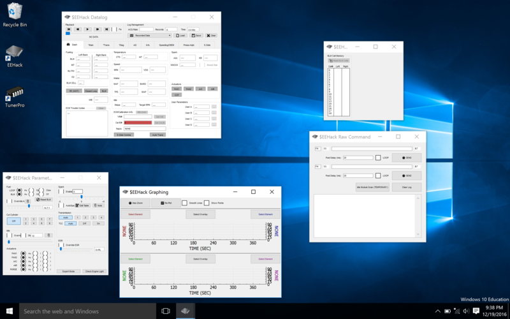This screenshot has width=510, height=319.
Task: Enable the Smooth Lines checkbox
Action: click(185, 202)
